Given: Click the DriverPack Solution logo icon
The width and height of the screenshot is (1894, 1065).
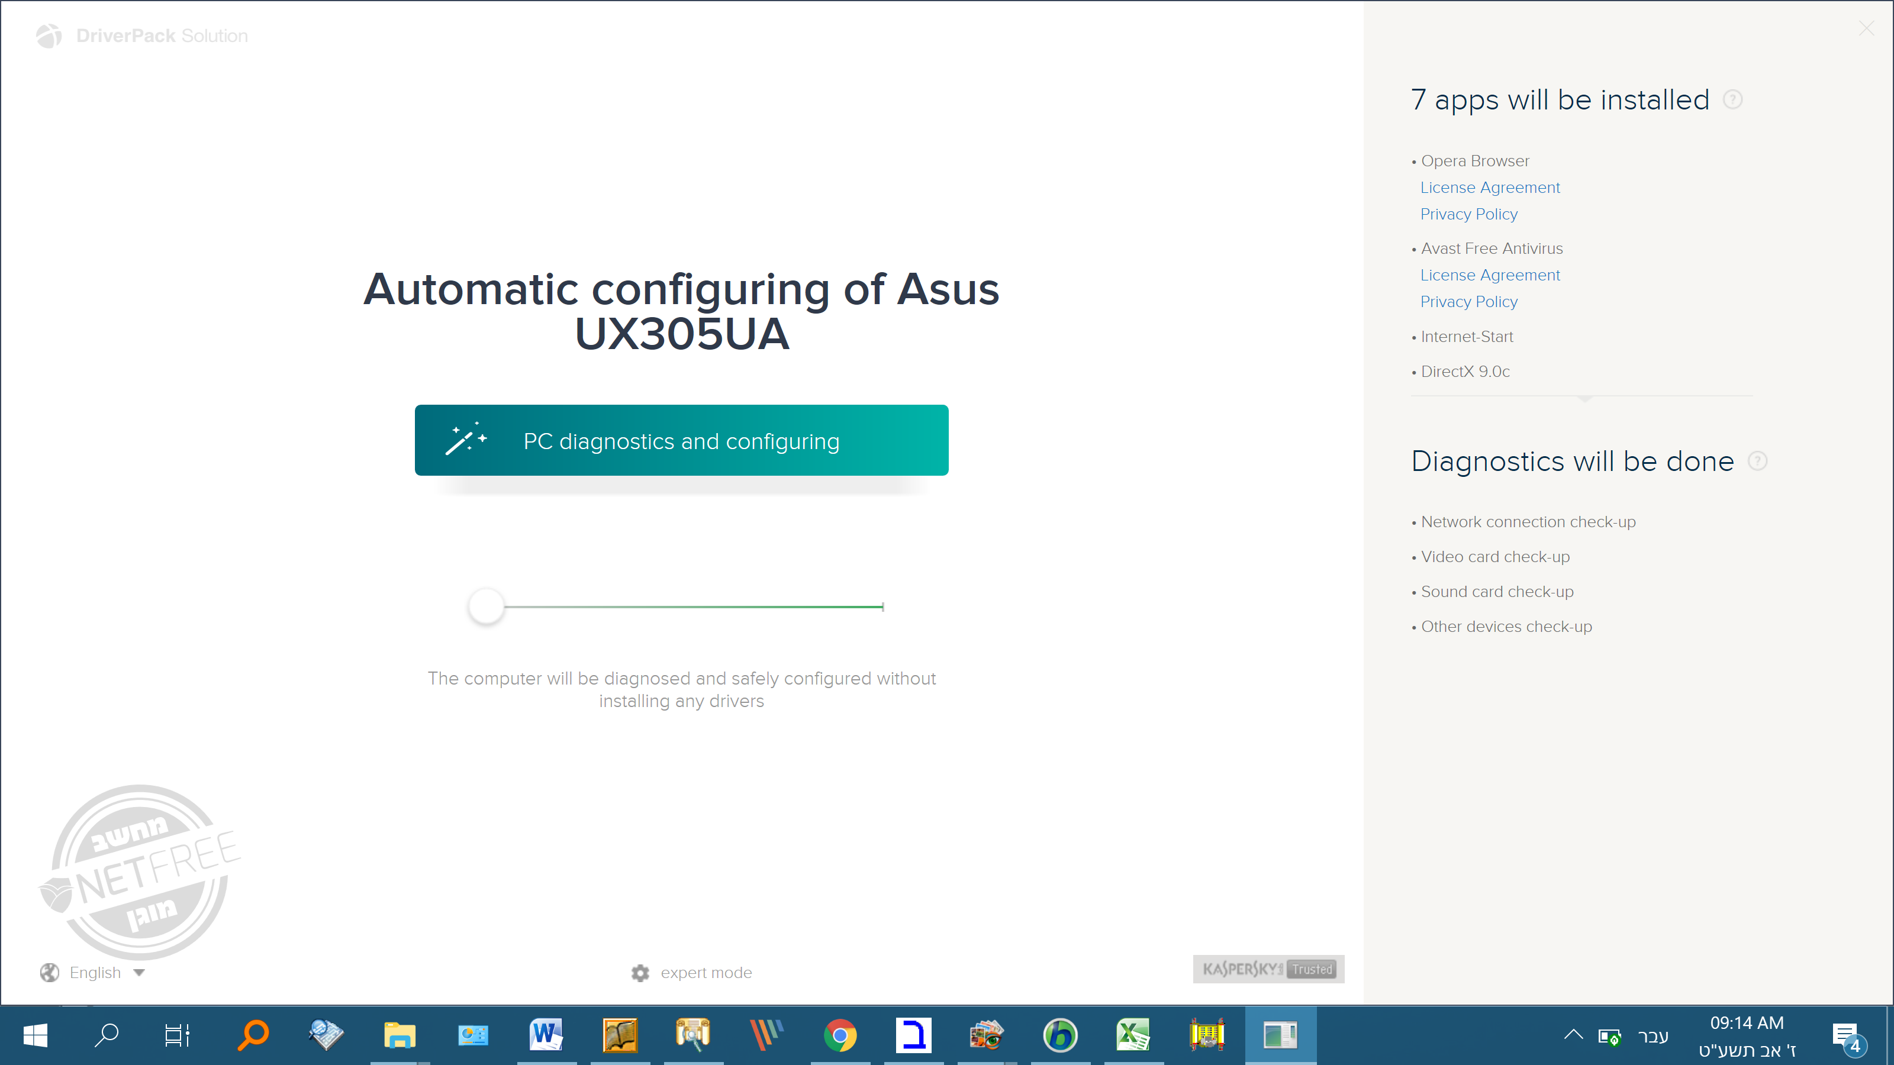Looking at the screenshot, I should pyautogui.click(x=49, y=35).
